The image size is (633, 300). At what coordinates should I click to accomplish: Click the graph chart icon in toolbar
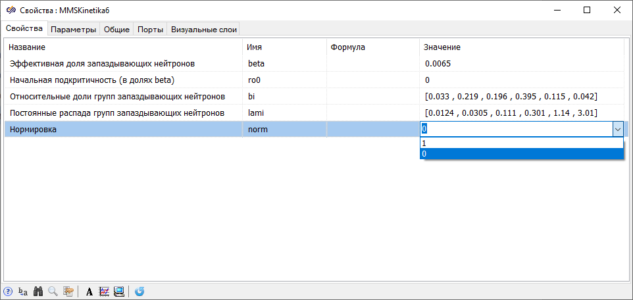104,291
